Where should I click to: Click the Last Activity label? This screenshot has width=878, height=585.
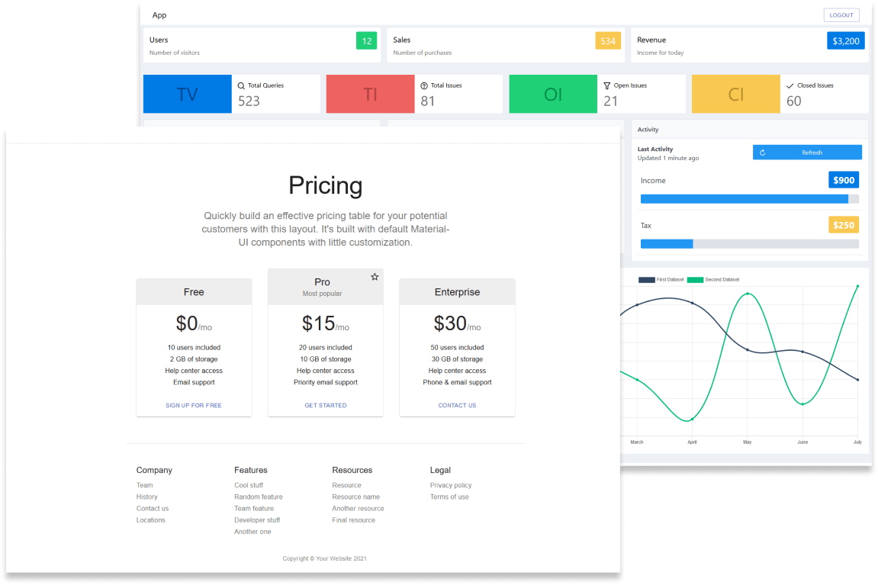click(655, 149)
